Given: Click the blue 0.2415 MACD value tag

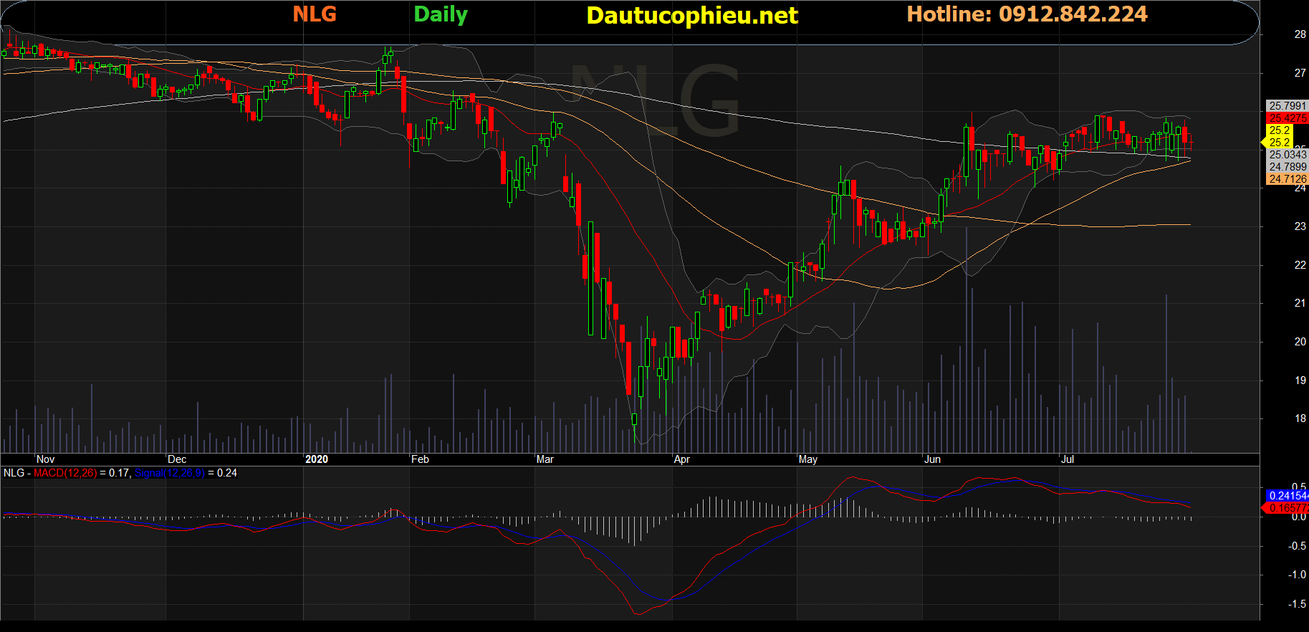Looking at the screenshot, I should pos(1288,496).
